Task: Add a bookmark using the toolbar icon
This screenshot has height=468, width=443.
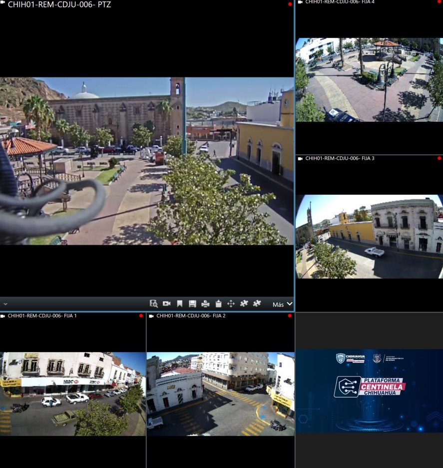Action: (x=180, y=304)
